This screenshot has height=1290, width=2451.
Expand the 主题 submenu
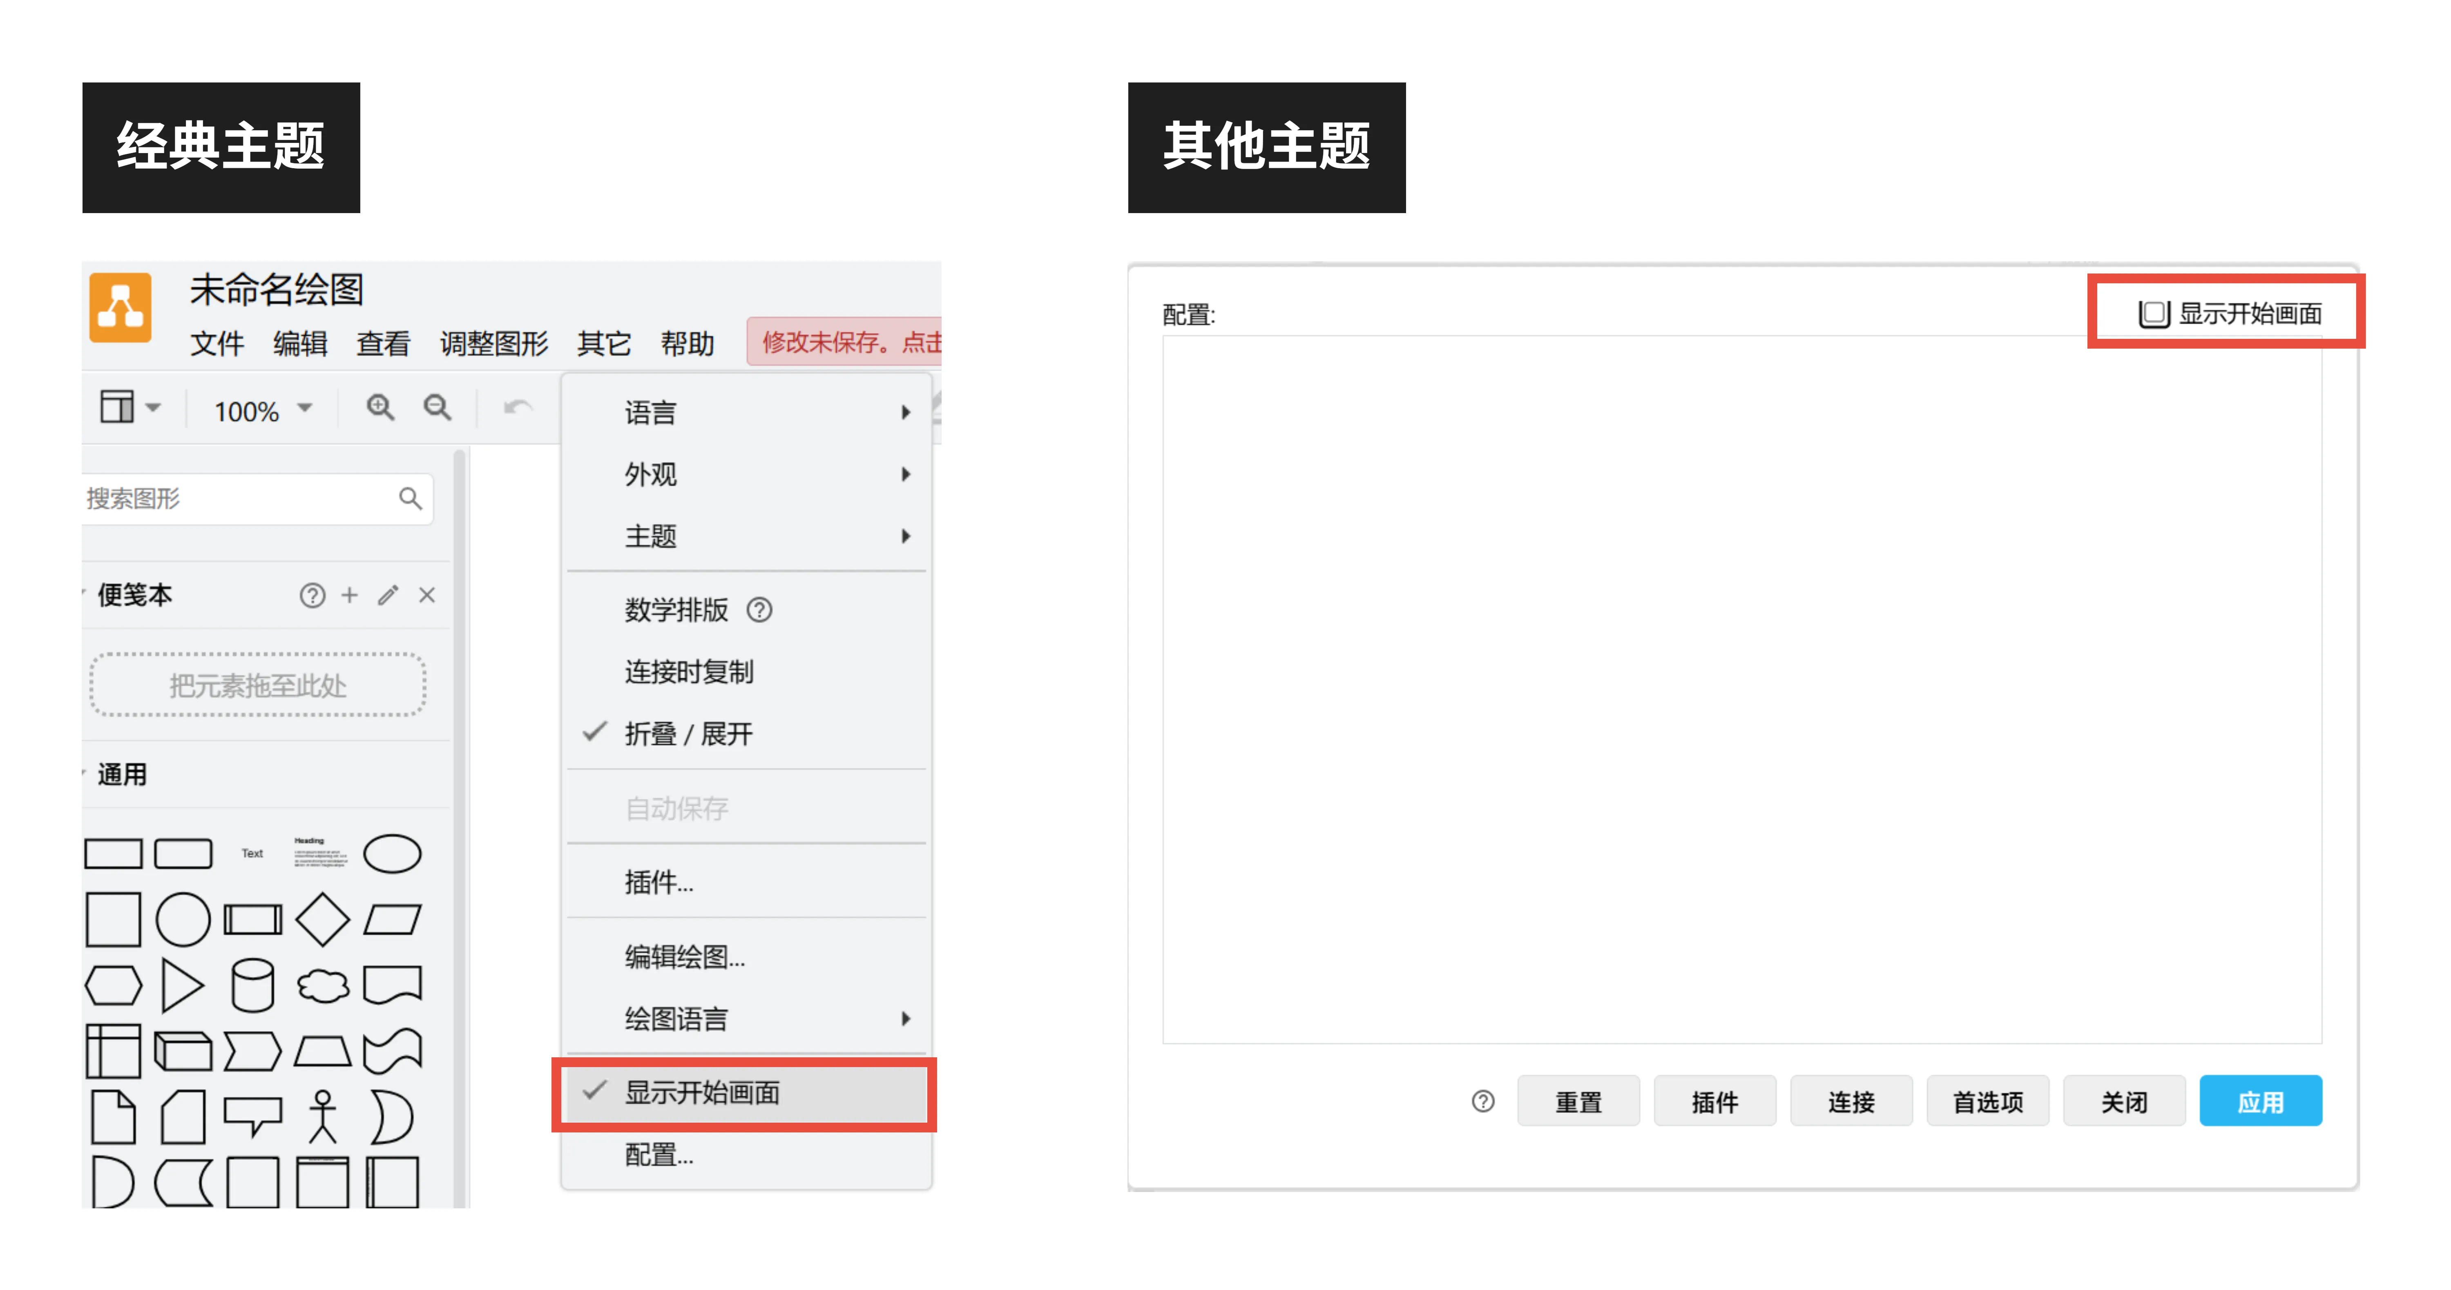coord(746,535)
